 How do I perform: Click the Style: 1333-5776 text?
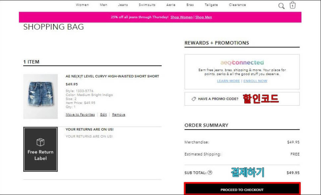[x=79, y=91]
